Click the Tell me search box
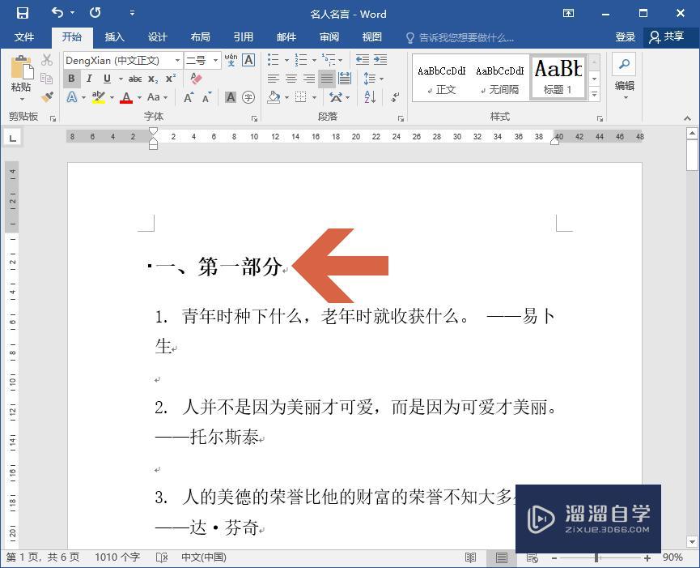Viewport: 700px width, 568px height. coord(460,38)
